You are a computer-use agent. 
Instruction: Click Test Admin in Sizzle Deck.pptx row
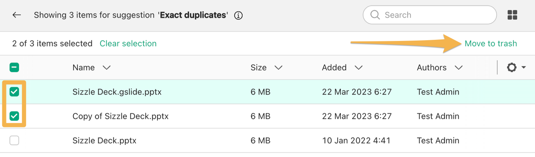pyautogui.click(x=438, y=141)
